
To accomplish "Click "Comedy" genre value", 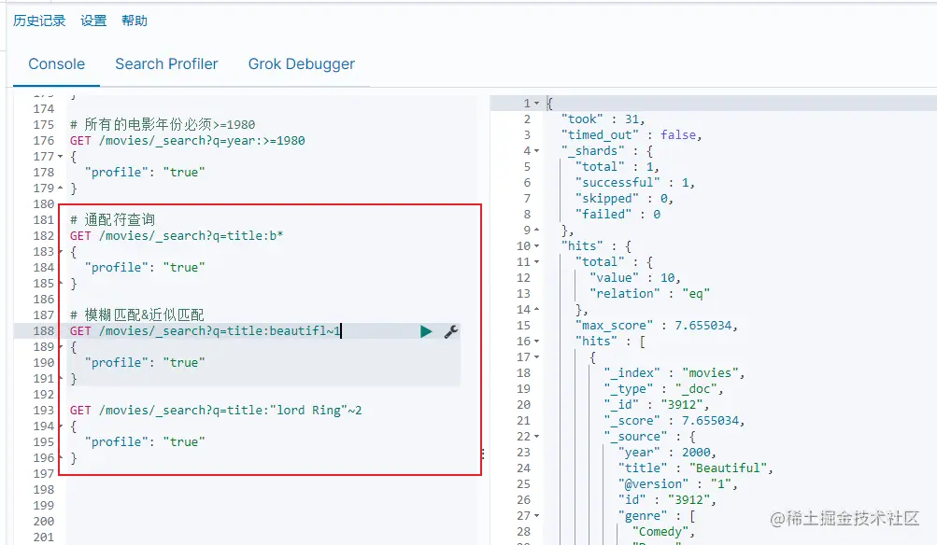I will (660, 531).
